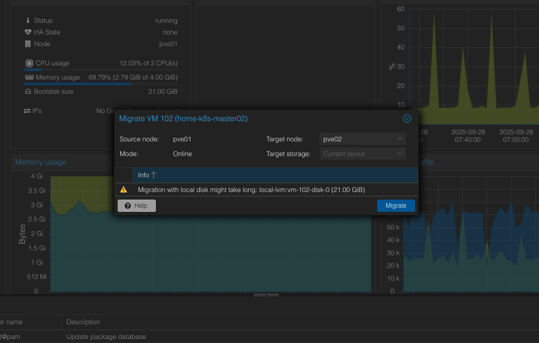The width and height of the screenshot is (539, 343).
Task: Open the Target node dropdown
Action: pyautogui.click(x=362, y=139)
